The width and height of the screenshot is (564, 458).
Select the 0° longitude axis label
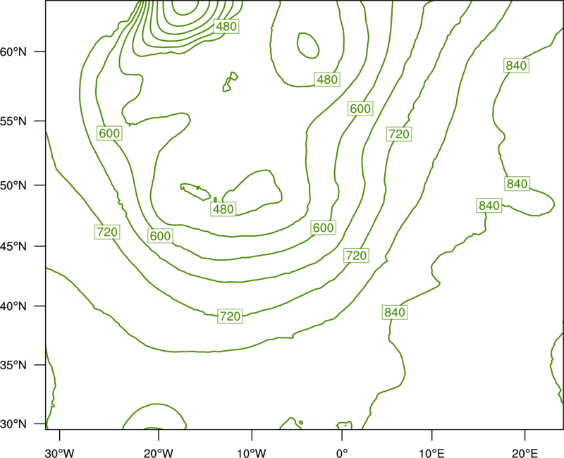(342, 453)
